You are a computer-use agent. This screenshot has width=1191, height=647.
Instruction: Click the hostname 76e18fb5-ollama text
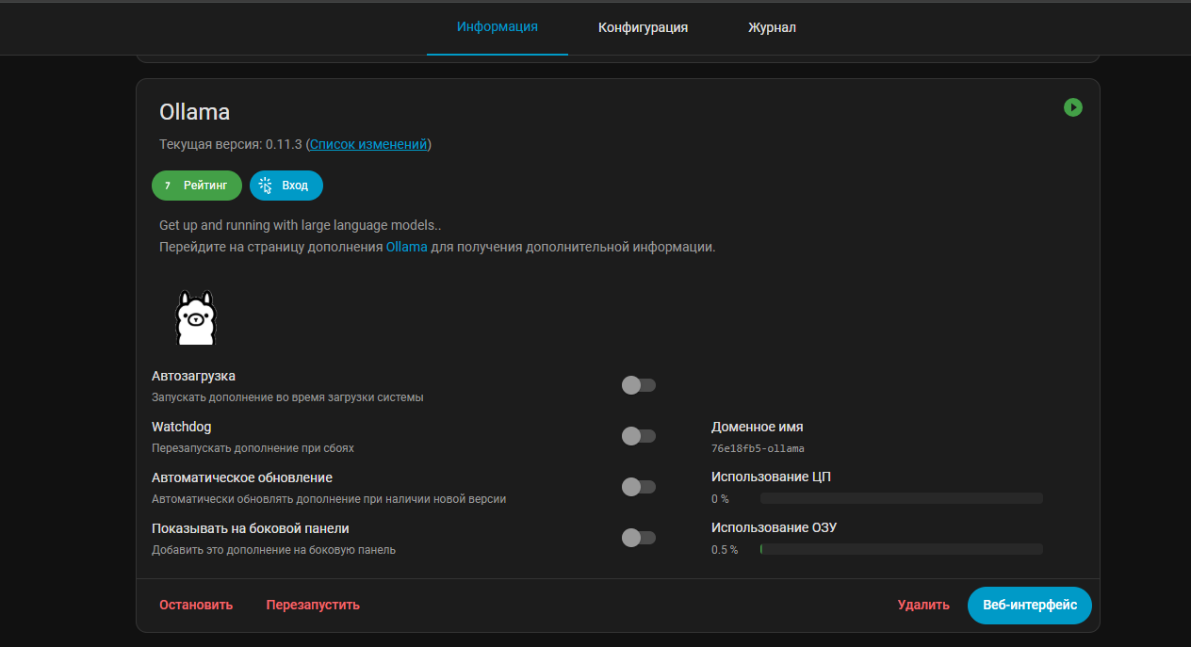pyautogui.click(x=758, y=448)
